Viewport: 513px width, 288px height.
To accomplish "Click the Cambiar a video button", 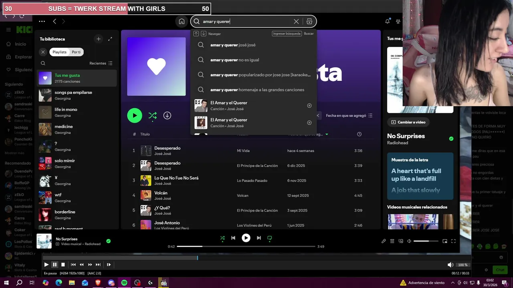I will click(x=408, y=122).
